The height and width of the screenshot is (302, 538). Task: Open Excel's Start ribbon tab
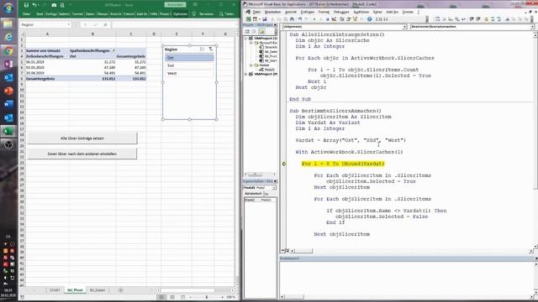coord(40,14)
